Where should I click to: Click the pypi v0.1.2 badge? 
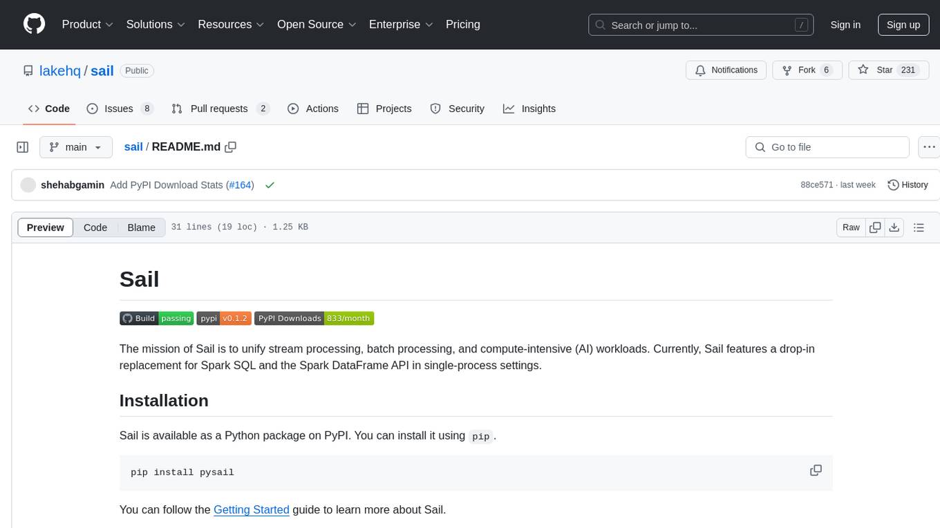(224, 318)
